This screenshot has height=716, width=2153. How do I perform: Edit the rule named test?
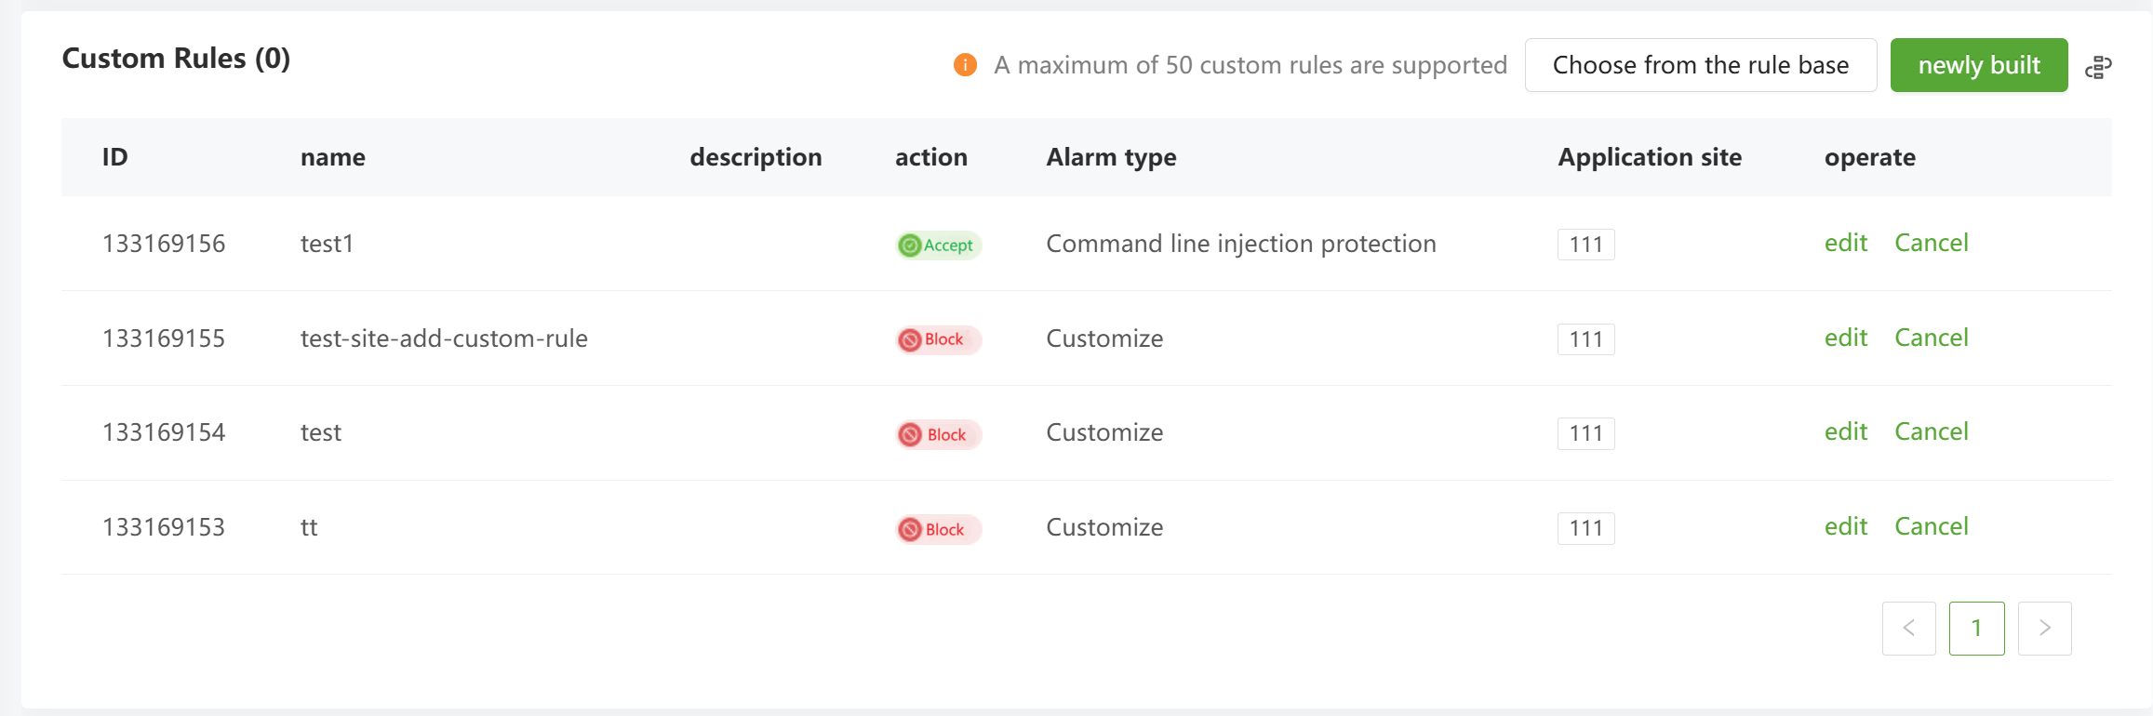pyautogui.click(x=1846, y=431)
